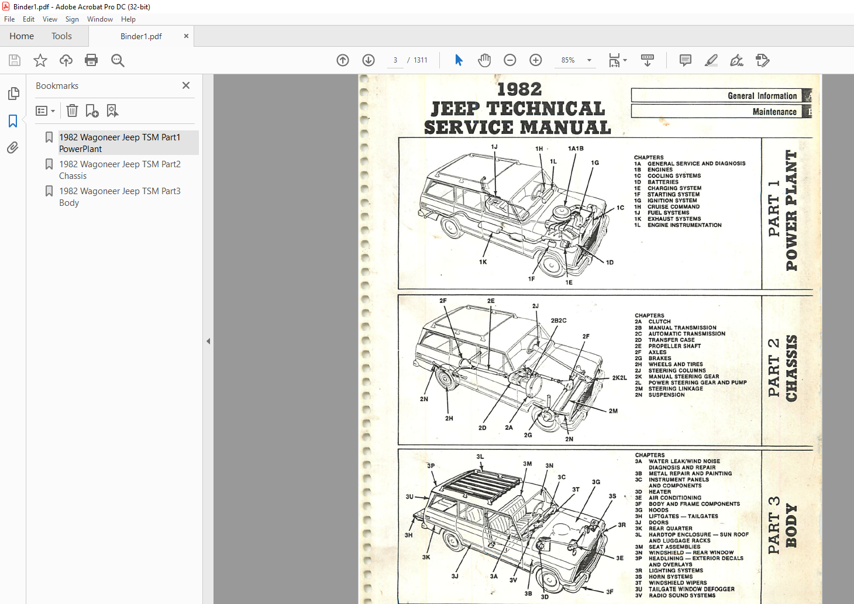Click the upload to cloud icon
This screenshot has height=604, width=854.
pos(66,60)
